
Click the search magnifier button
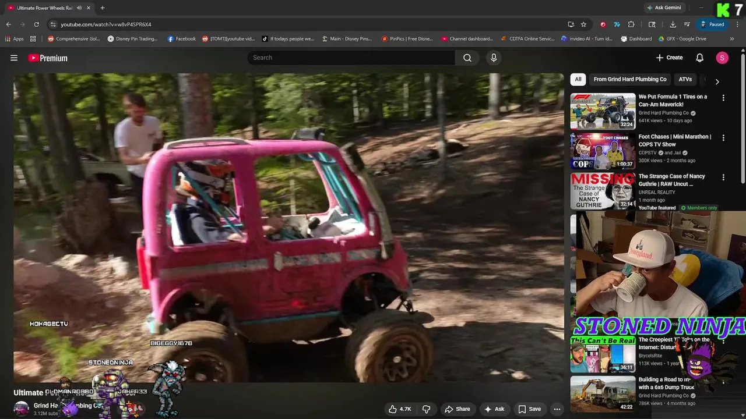pos(467,58)
